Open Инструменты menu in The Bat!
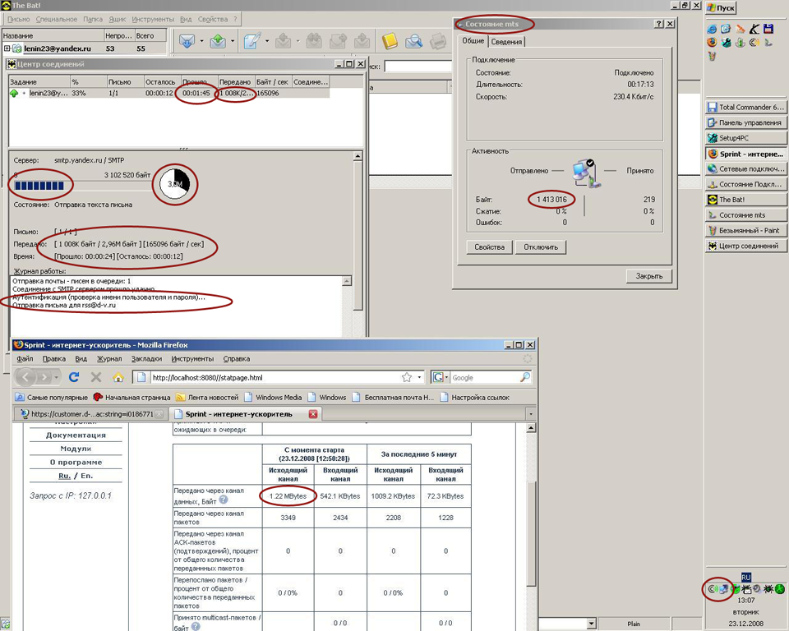This screenshot has width=789, height=631. (x=153, y=19)
